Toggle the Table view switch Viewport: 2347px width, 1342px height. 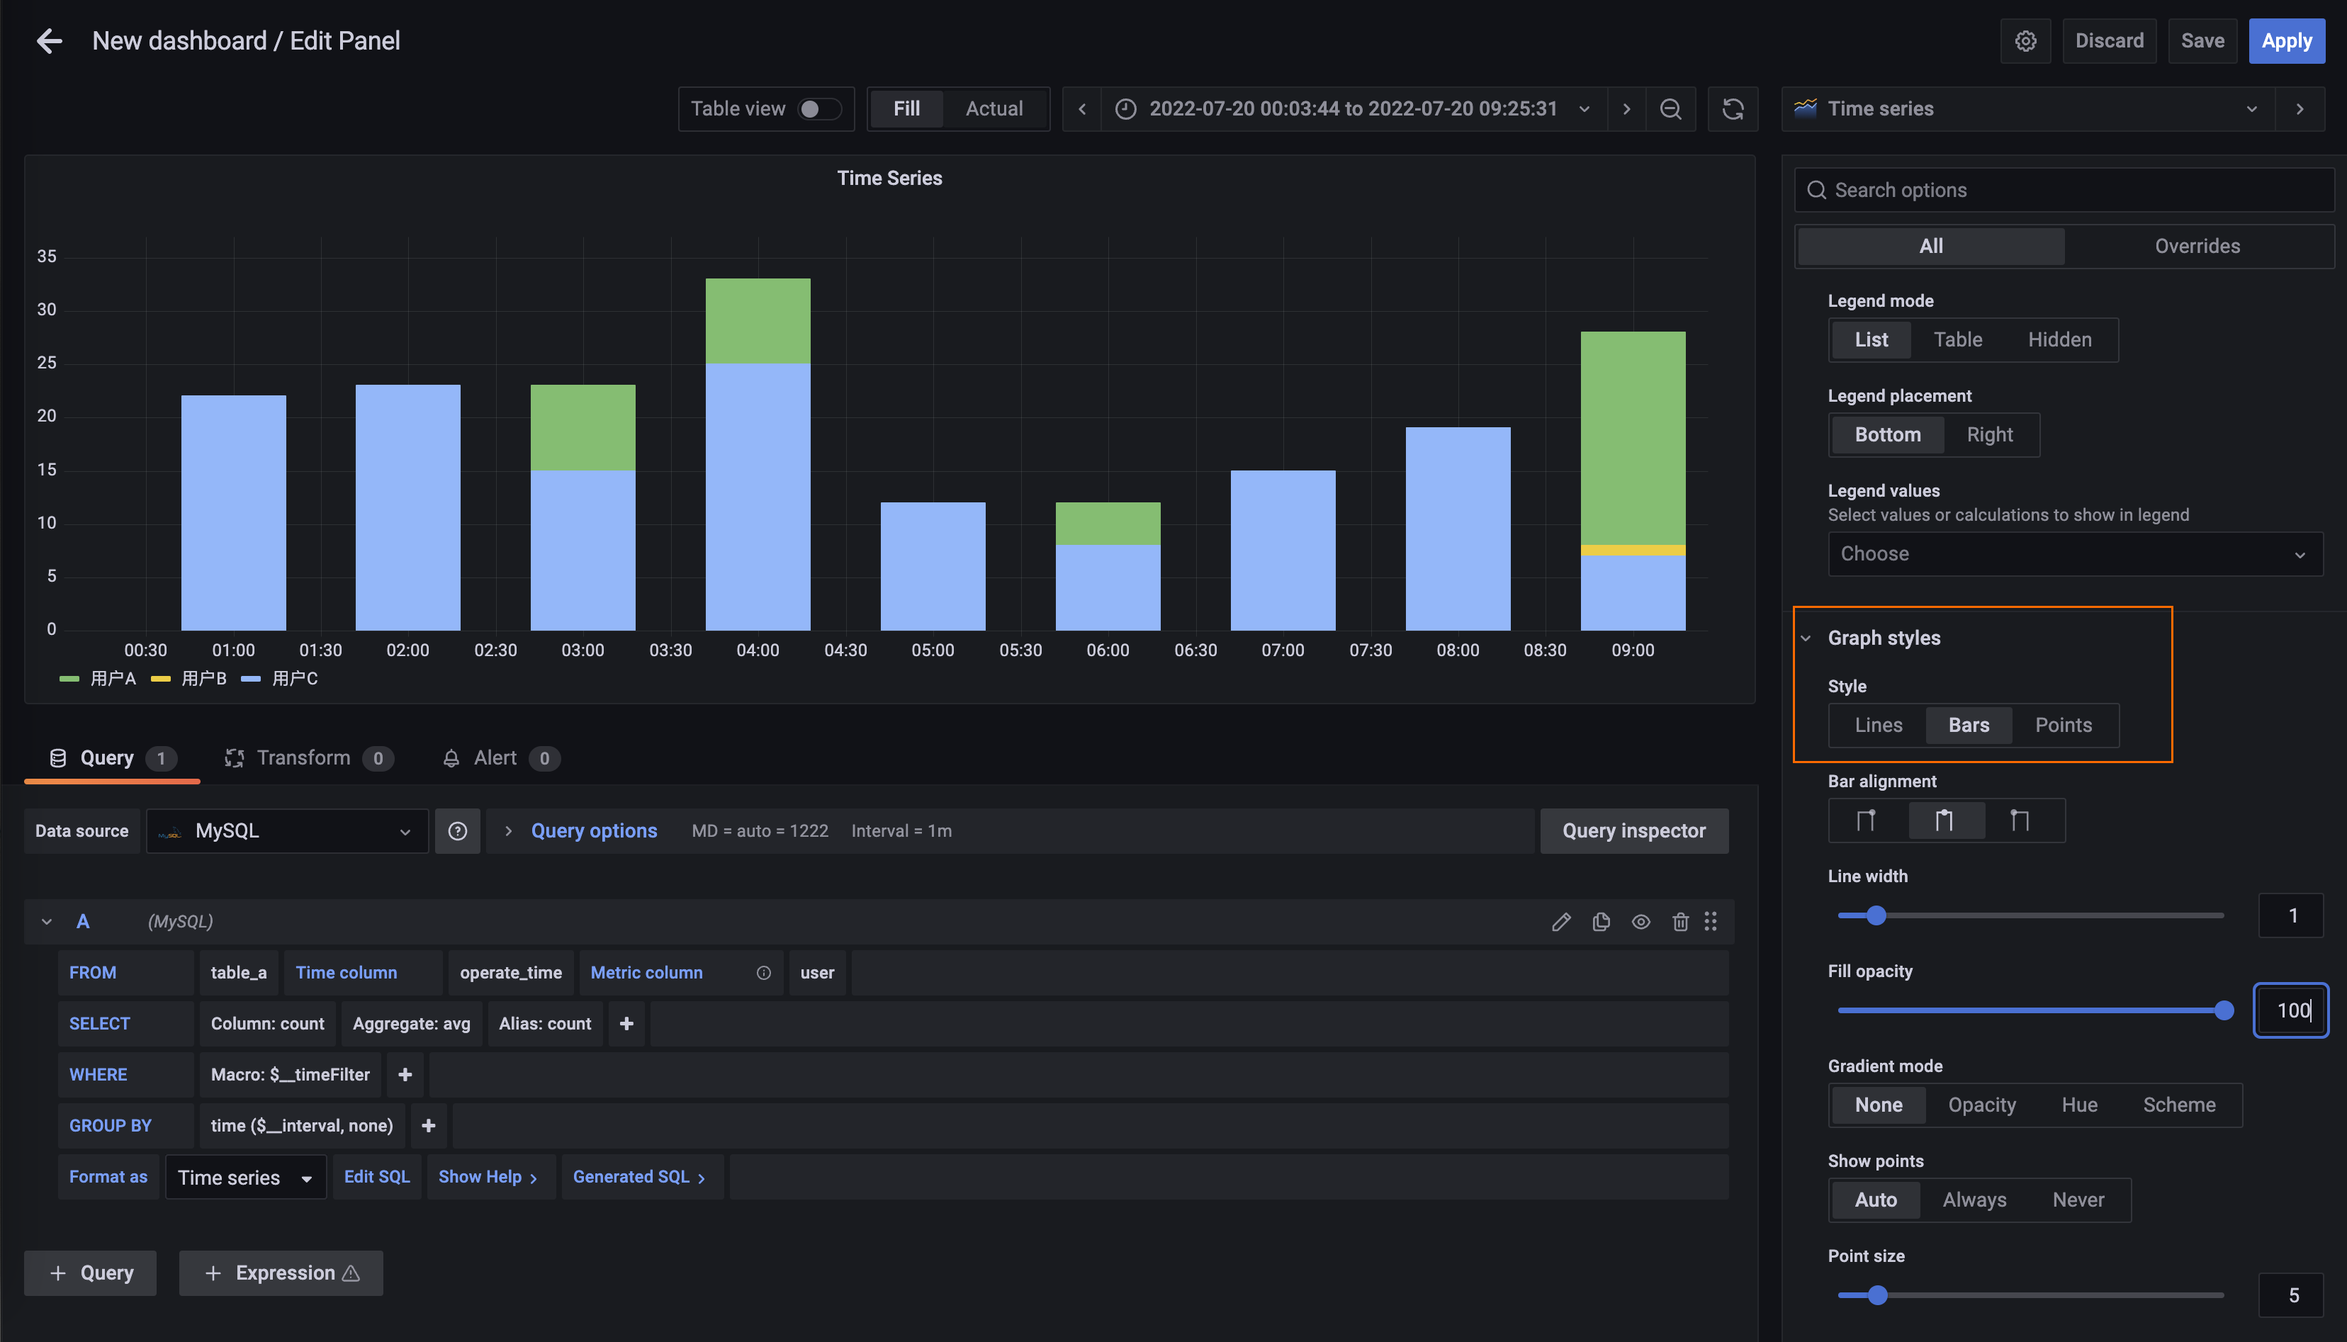tap(818, 108)
